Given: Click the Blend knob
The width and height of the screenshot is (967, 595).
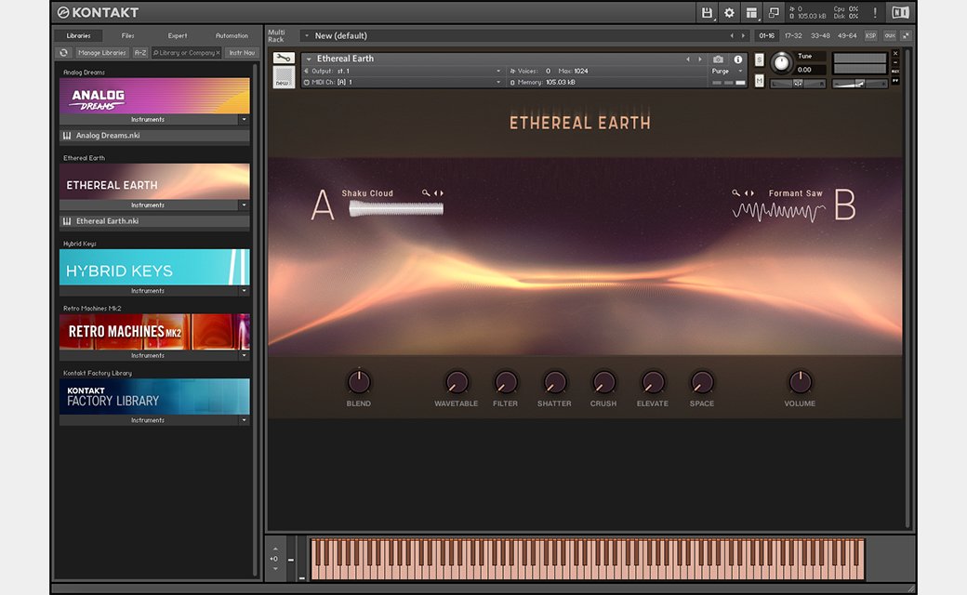Looking at the screenshot, I should tap(359, 382).
